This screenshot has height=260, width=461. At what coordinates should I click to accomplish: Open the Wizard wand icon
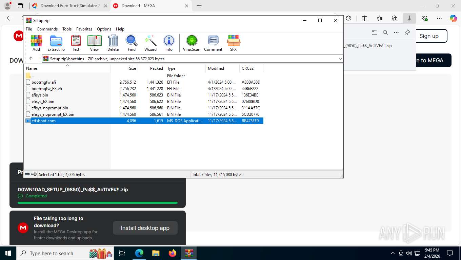151,43
